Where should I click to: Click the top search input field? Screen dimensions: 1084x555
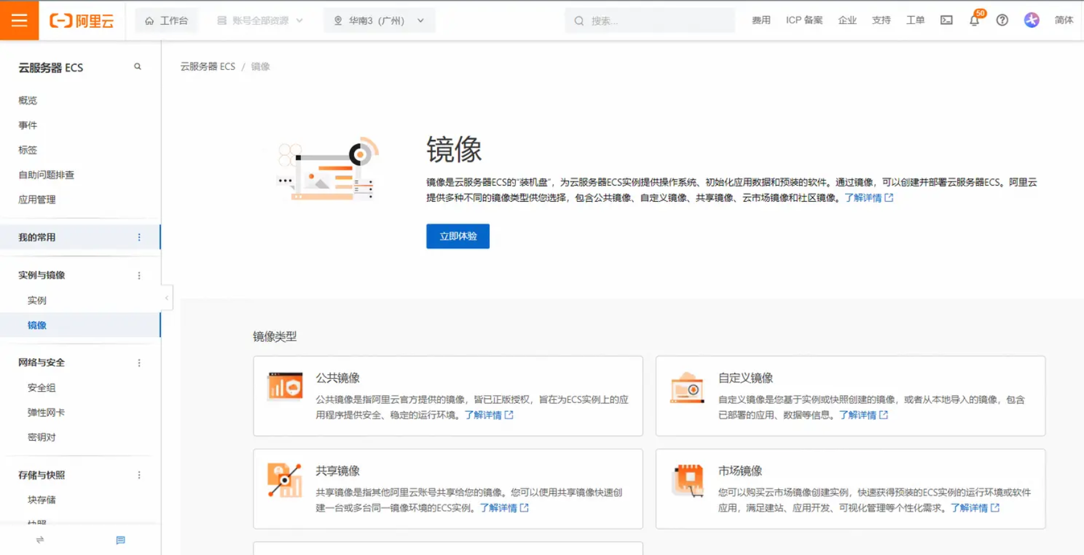[656, 20]
